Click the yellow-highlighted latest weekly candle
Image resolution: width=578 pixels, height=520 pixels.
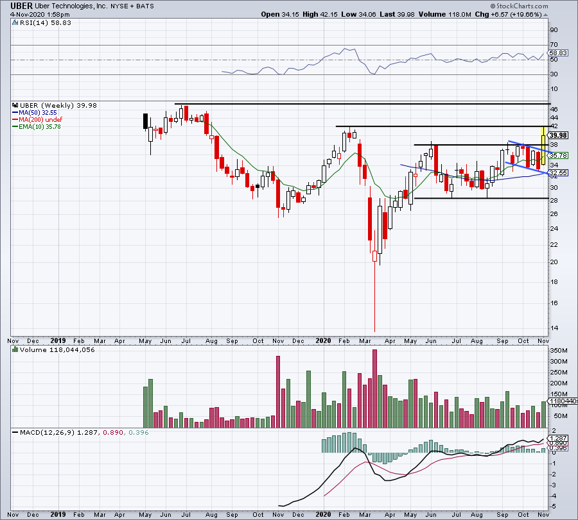[x=543, y=146]
